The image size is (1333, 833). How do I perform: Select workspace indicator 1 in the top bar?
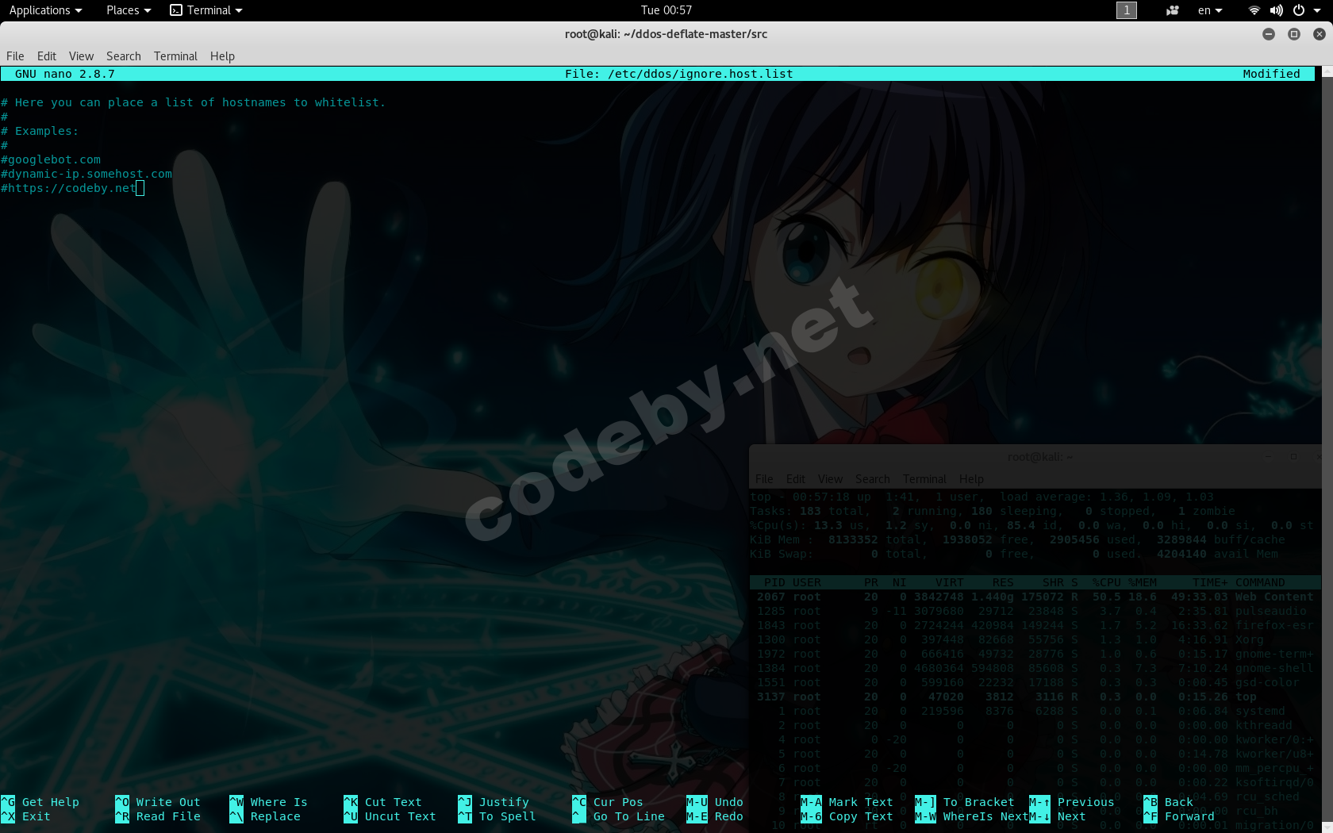coord(1127,10)
